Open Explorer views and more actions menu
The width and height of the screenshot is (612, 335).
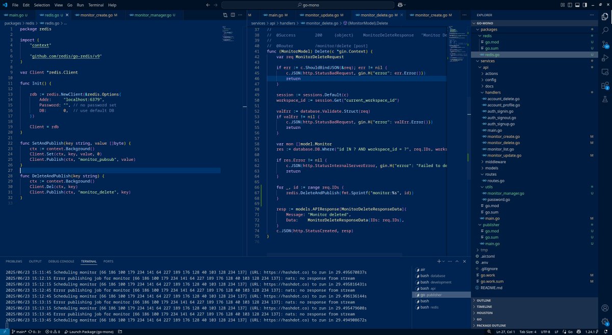(592, 15)
